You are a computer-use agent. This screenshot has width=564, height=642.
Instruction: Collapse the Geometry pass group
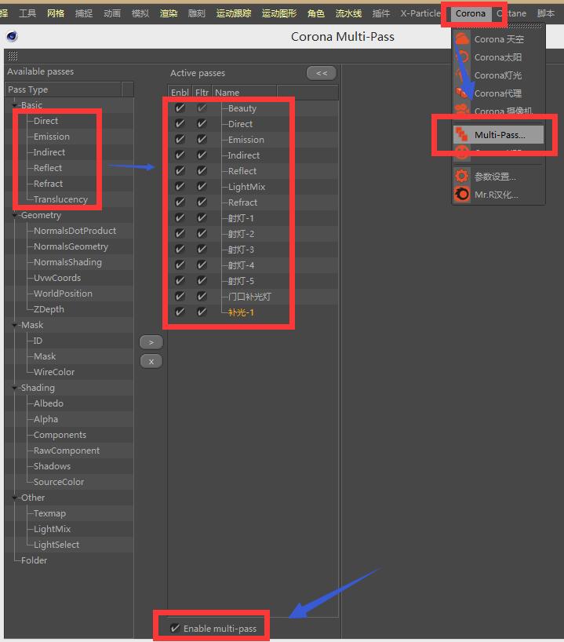(15, 215)
